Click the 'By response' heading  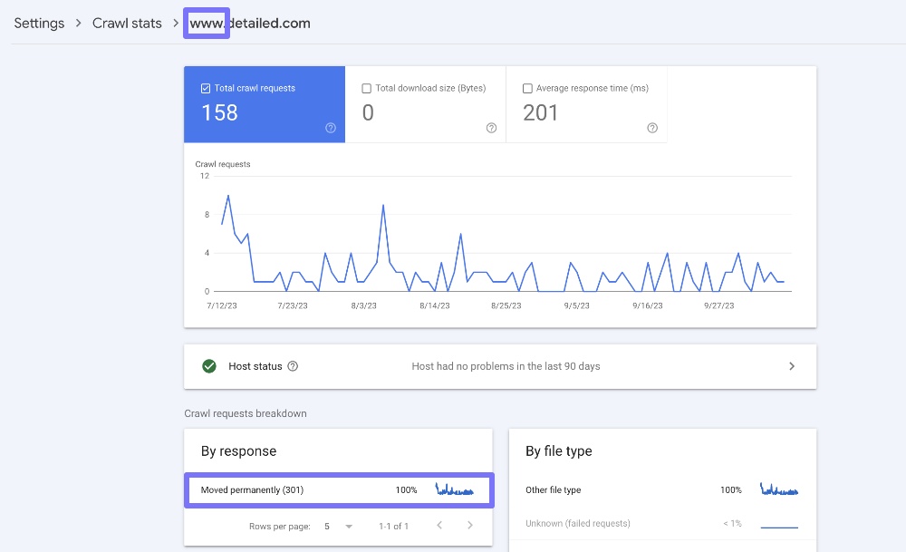pyautogui.click(x=238, y=450)
